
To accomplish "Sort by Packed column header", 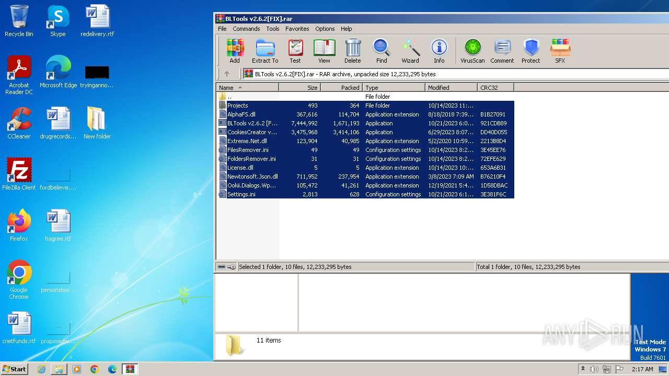I will point(341,87).
